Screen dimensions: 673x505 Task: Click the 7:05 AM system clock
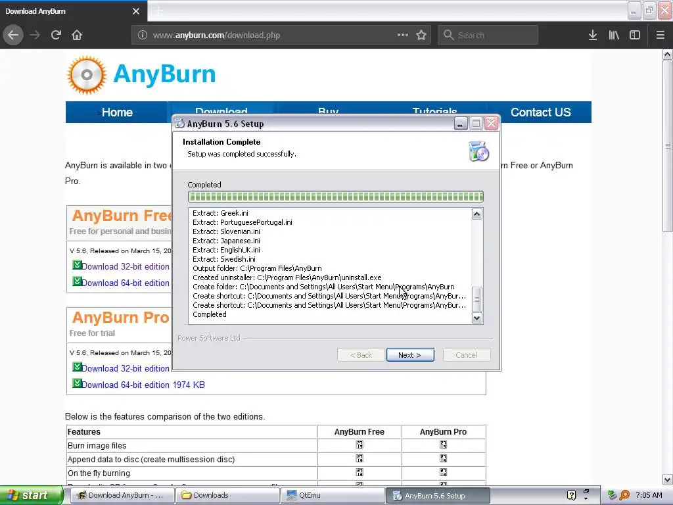click(x=649, y=495)
